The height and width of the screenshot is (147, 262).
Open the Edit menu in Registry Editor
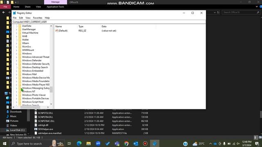pyautogui.click(x=21, y=18)
